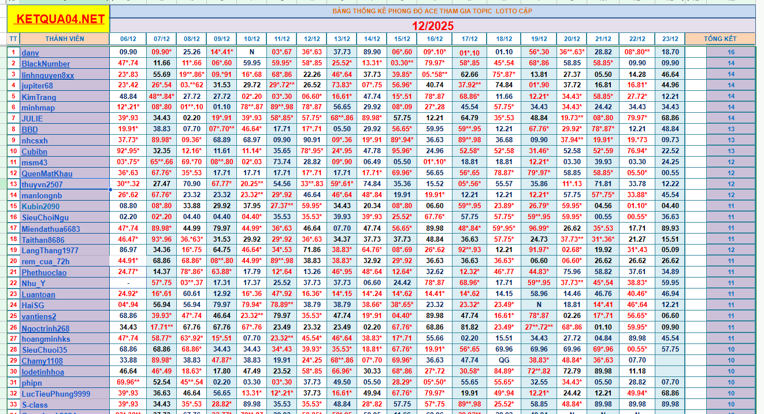Select the 15/12 date header cell
Image resolution: width=764 pixels, height=414 pixels.
402,39
